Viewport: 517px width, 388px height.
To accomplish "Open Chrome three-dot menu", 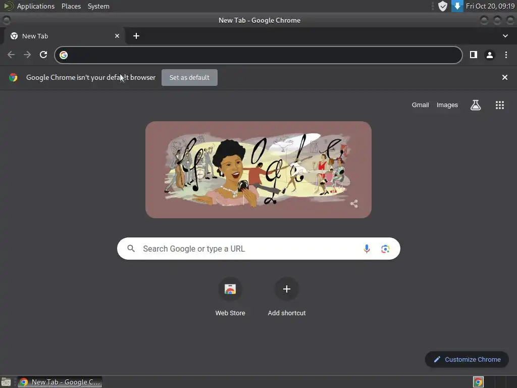I will (x=506, y=55).
